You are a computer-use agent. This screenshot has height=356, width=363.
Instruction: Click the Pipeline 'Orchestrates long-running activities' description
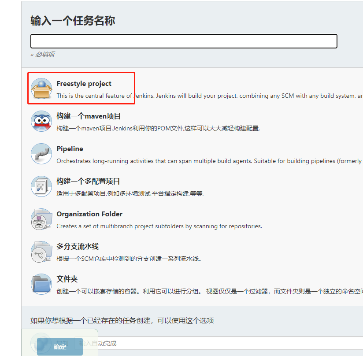point(209,161)
